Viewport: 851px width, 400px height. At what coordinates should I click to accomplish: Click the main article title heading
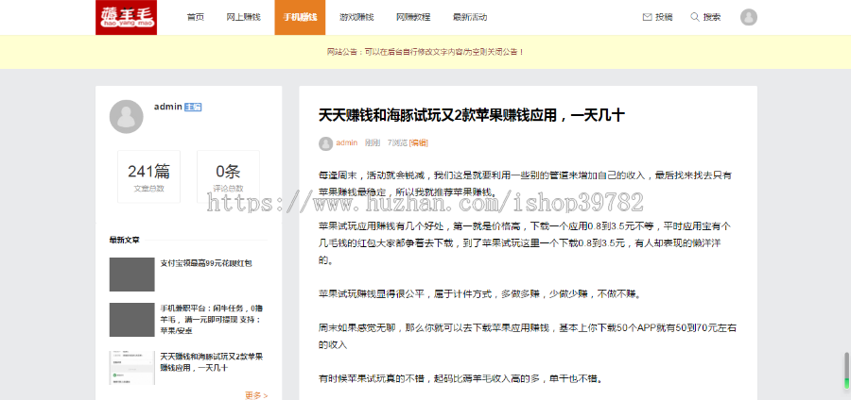click(x=472, y=115)
